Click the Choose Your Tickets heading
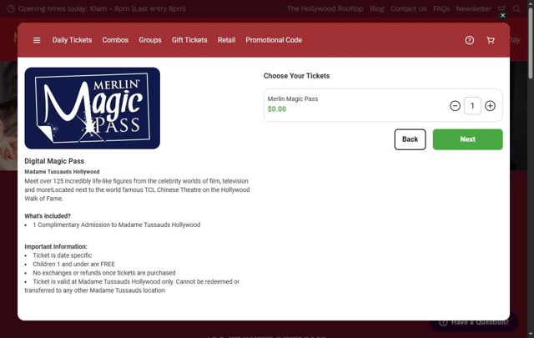 coord(296,76)
